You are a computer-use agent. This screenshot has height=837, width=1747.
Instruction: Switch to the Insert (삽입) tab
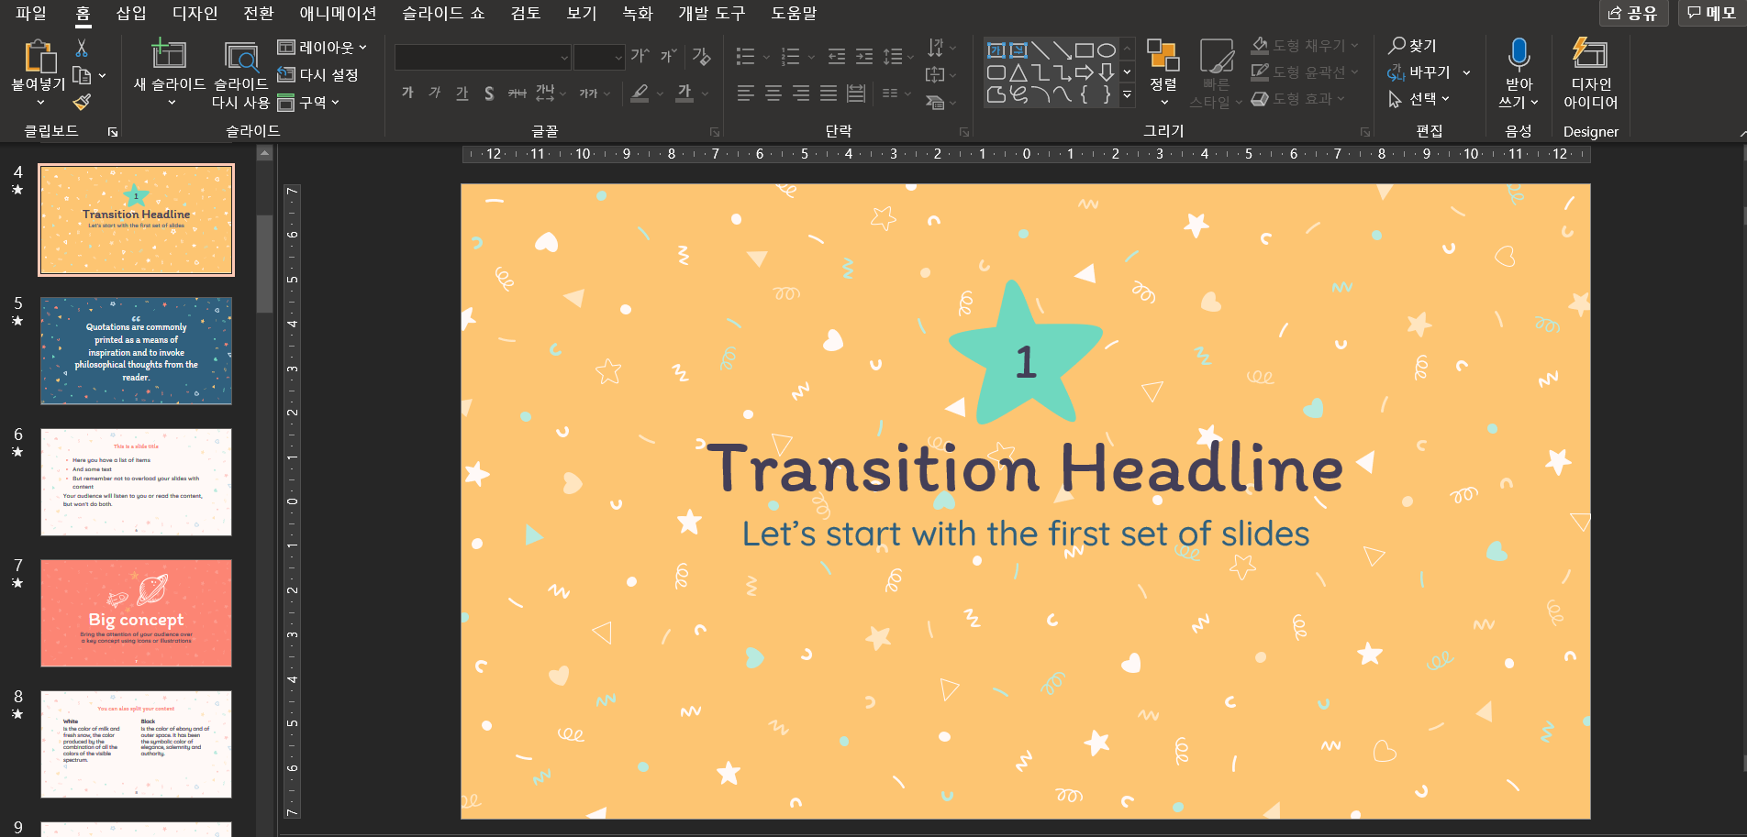[x=131, y=13]
